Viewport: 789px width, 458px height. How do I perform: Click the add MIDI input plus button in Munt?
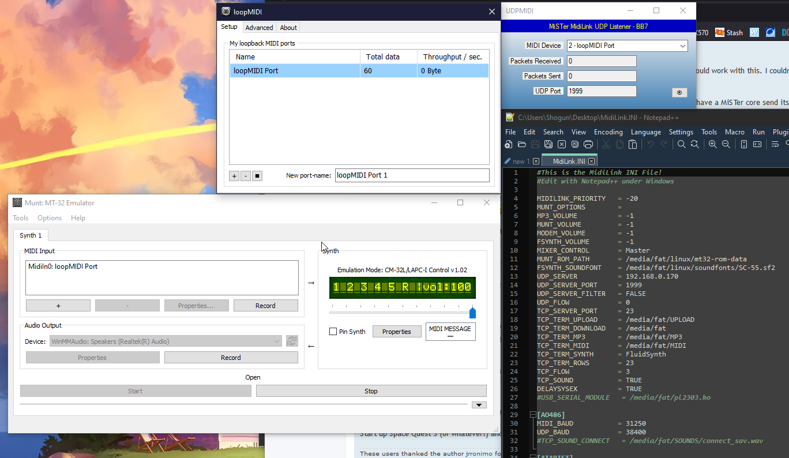[58, 306]
